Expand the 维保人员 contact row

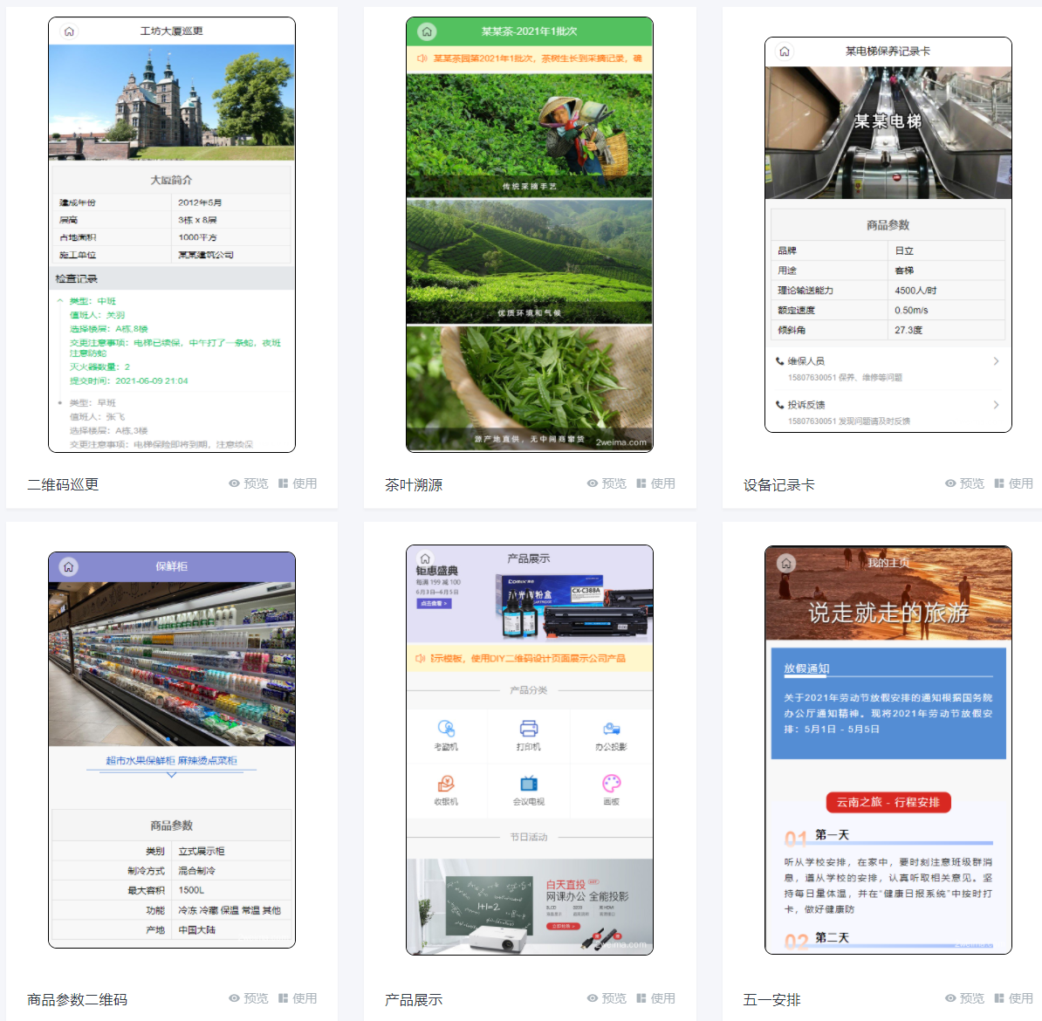point(996,361)
